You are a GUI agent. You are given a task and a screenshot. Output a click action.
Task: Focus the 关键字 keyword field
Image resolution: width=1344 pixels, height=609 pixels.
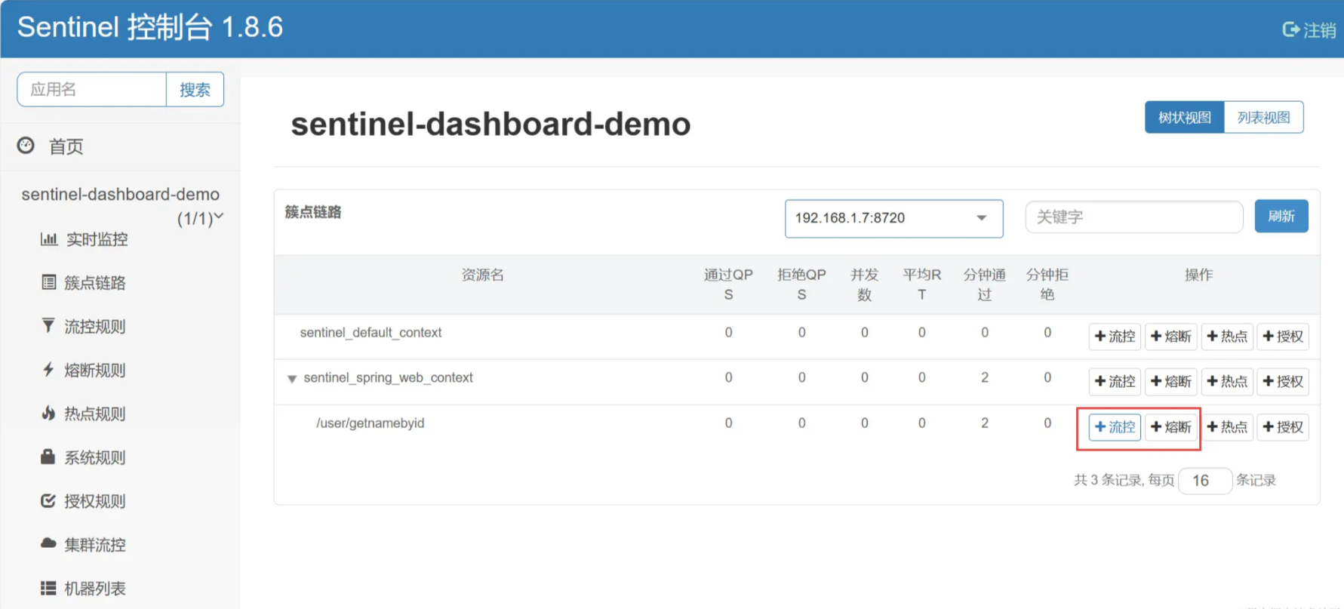tap(1133, 217)
